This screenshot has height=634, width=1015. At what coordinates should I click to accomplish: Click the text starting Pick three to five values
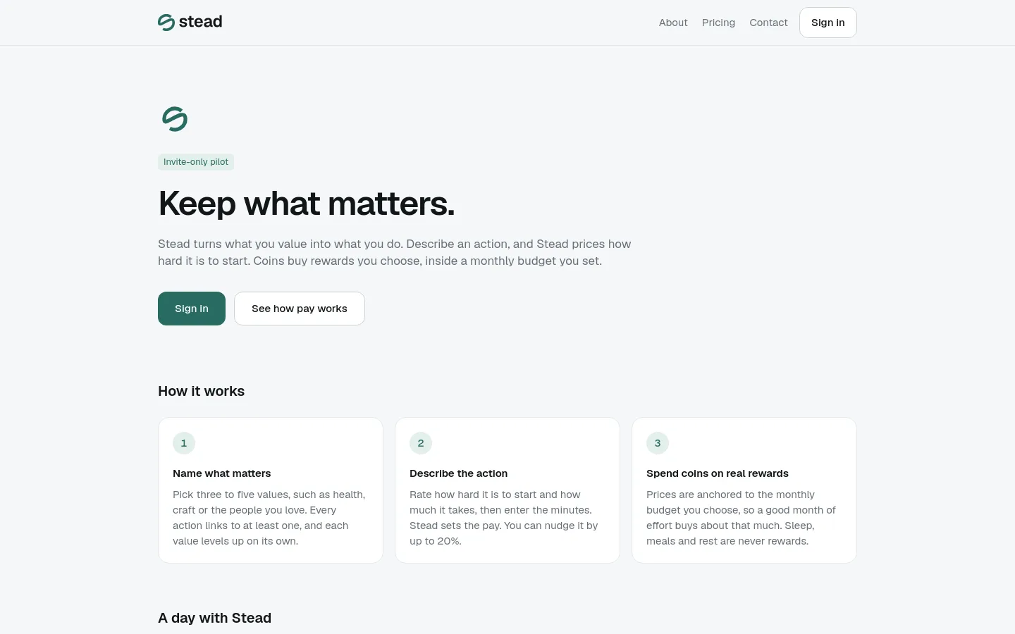pos(269,518)
